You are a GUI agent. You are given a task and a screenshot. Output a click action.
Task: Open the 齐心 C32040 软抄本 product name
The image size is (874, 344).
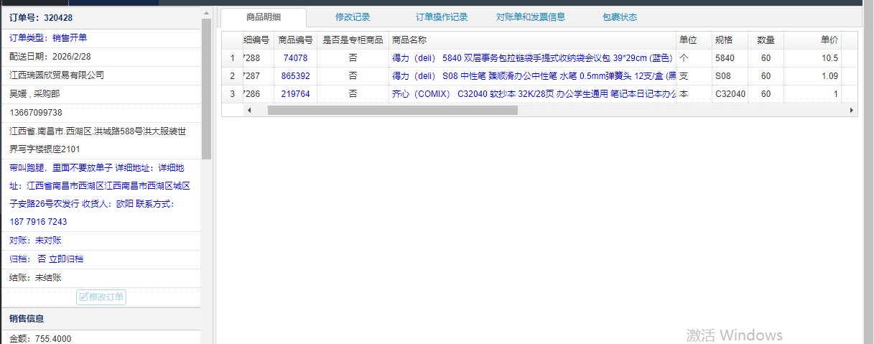click(x=531, y=94)
